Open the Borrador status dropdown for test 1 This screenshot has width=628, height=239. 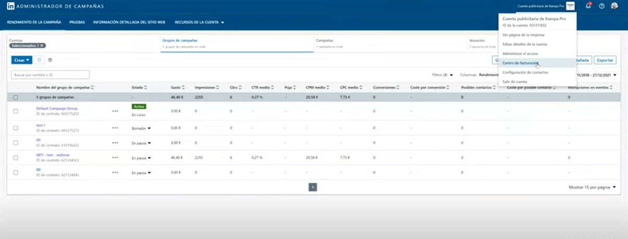pos(142,128)
